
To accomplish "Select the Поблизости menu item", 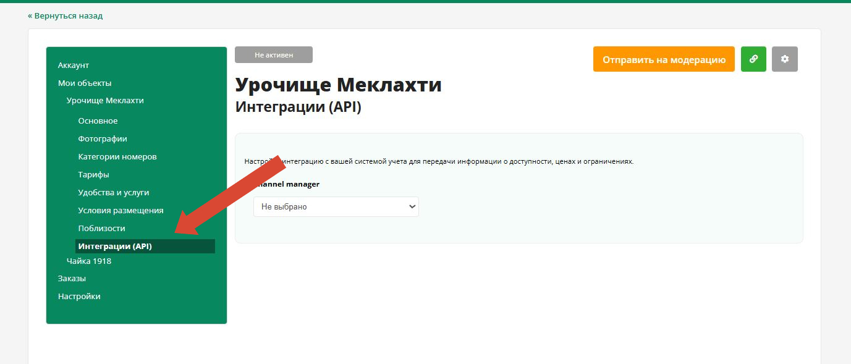I will click(101, 229).
